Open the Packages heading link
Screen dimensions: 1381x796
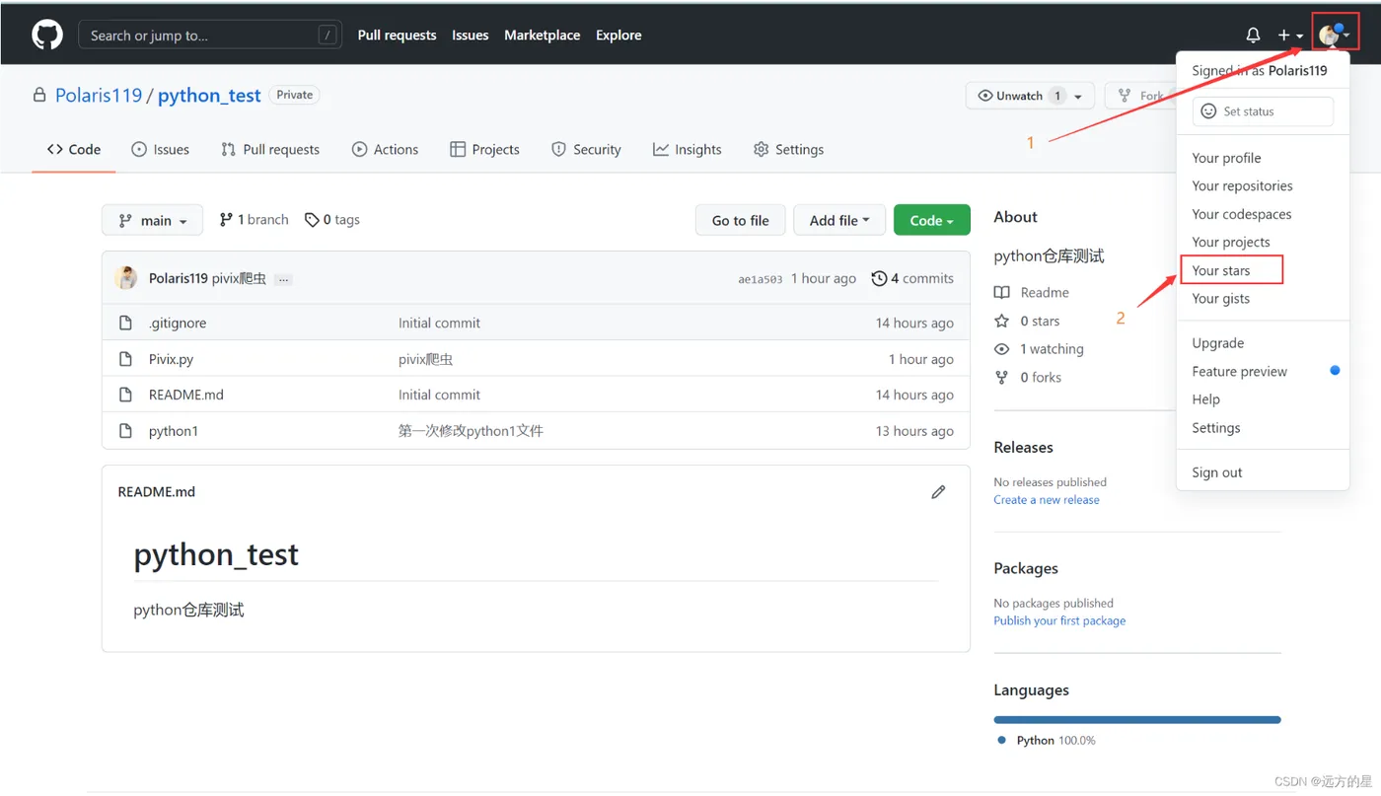(x=1026, y=568)
